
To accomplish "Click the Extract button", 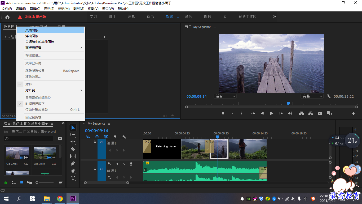I will [311, 113].
